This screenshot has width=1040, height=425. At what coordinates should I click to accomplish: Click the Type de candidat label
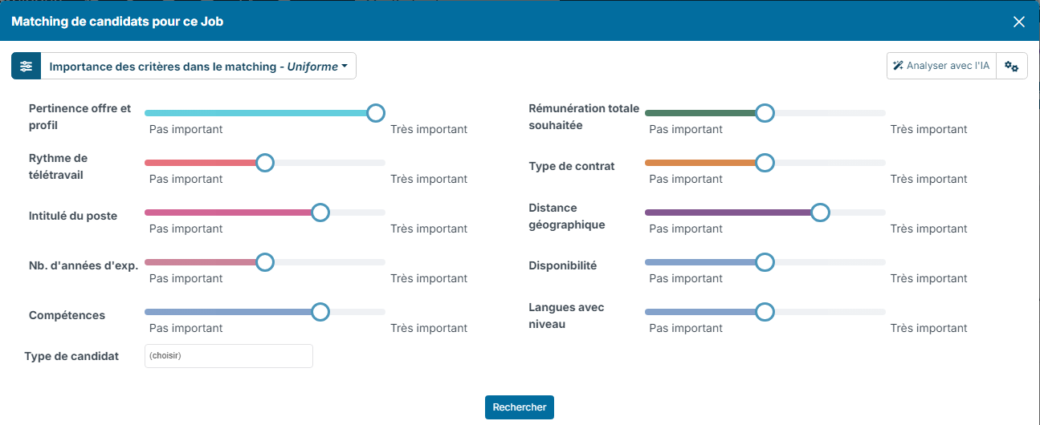coord(71,356)
